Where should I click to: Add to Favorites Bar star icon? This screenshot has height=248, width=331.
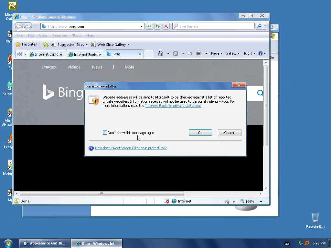pos(46,45)
